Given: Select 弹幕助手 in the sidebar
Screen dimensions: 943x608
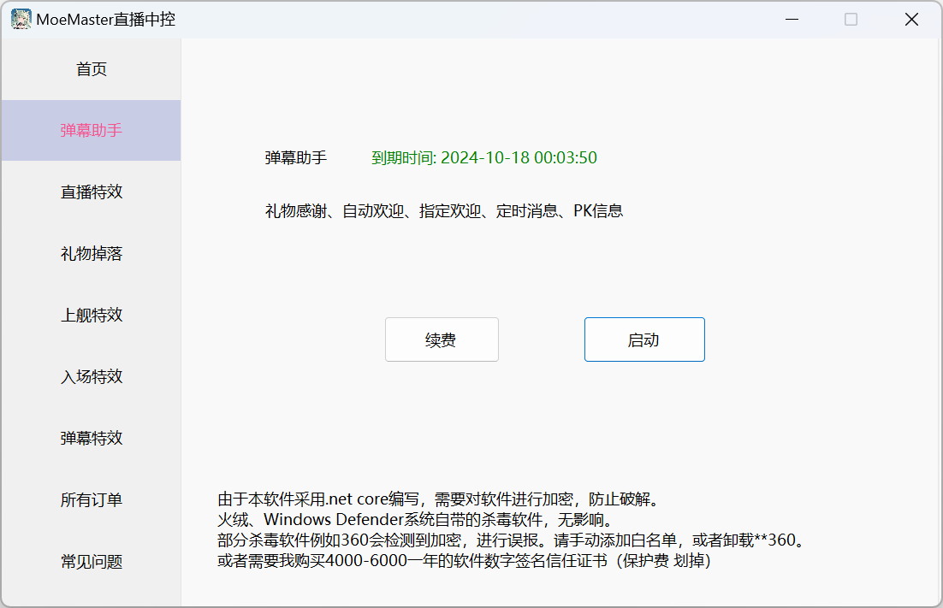Looking at the screenshot, I should click(91, 130).
